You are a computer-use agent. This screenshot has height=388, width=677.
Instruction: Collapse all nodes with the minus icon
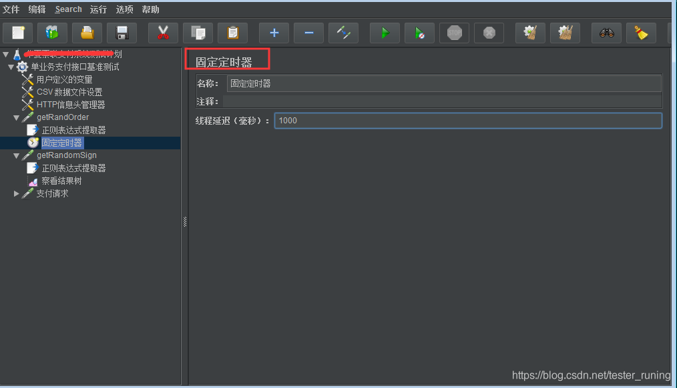click(308, 33)
